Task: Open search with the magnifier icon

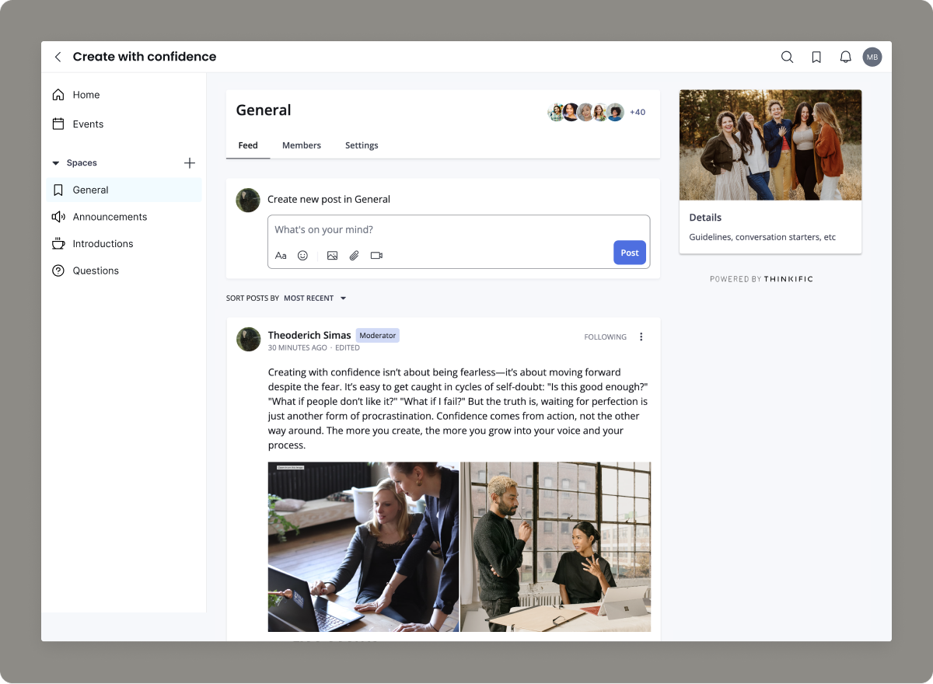Action: click(787, 57)
